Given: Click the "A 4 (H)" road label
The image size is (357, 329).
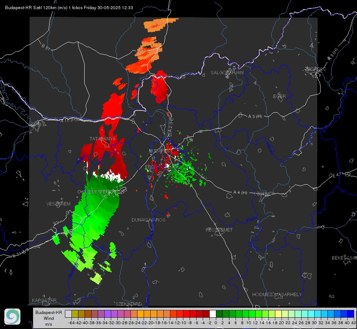Looking at the screenshot, I should pos(240,193).
